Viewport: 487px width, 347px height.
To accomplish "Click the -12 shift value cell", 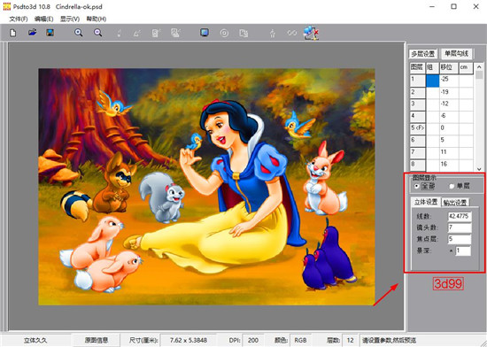I will pos(449,104).
